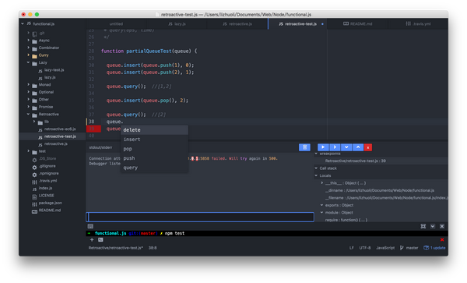The image size is (467, 283).
Task: Click the debugger continue play button
Action: point(323,147)
